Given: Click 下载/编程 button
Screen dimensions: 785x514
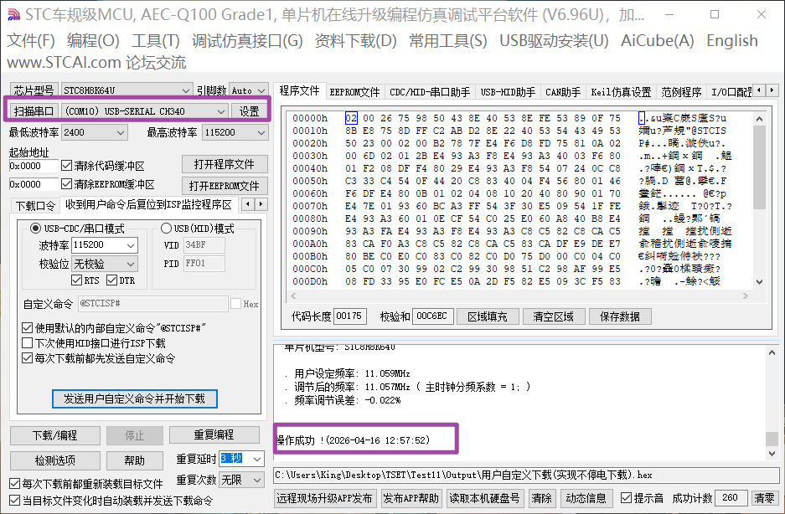Looking at the screenshot, I should [55, 435].
